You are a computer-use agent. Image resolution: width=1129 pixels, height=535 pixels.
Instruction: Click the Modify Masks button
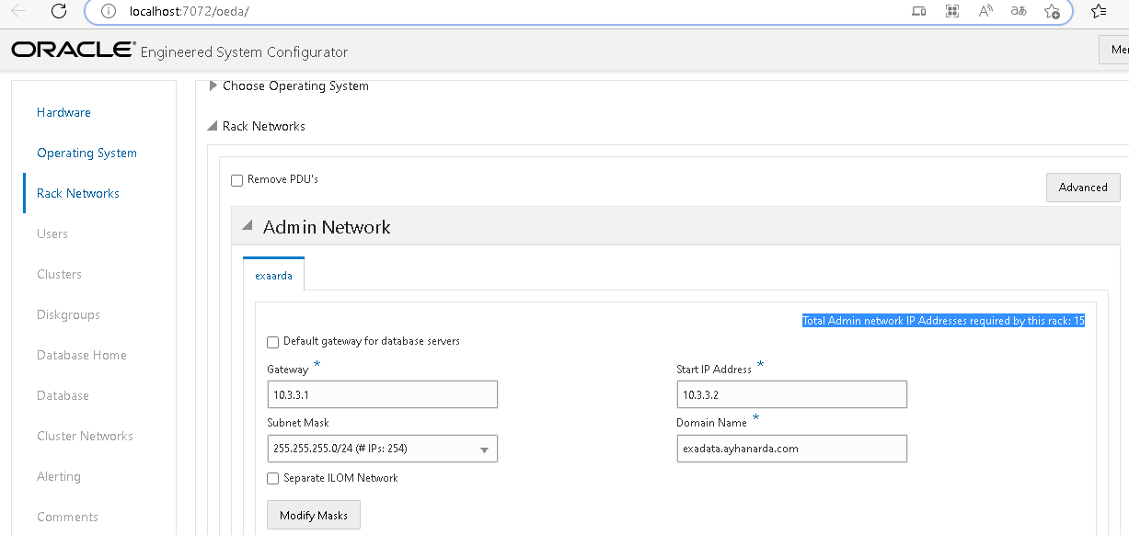point(314,515)
